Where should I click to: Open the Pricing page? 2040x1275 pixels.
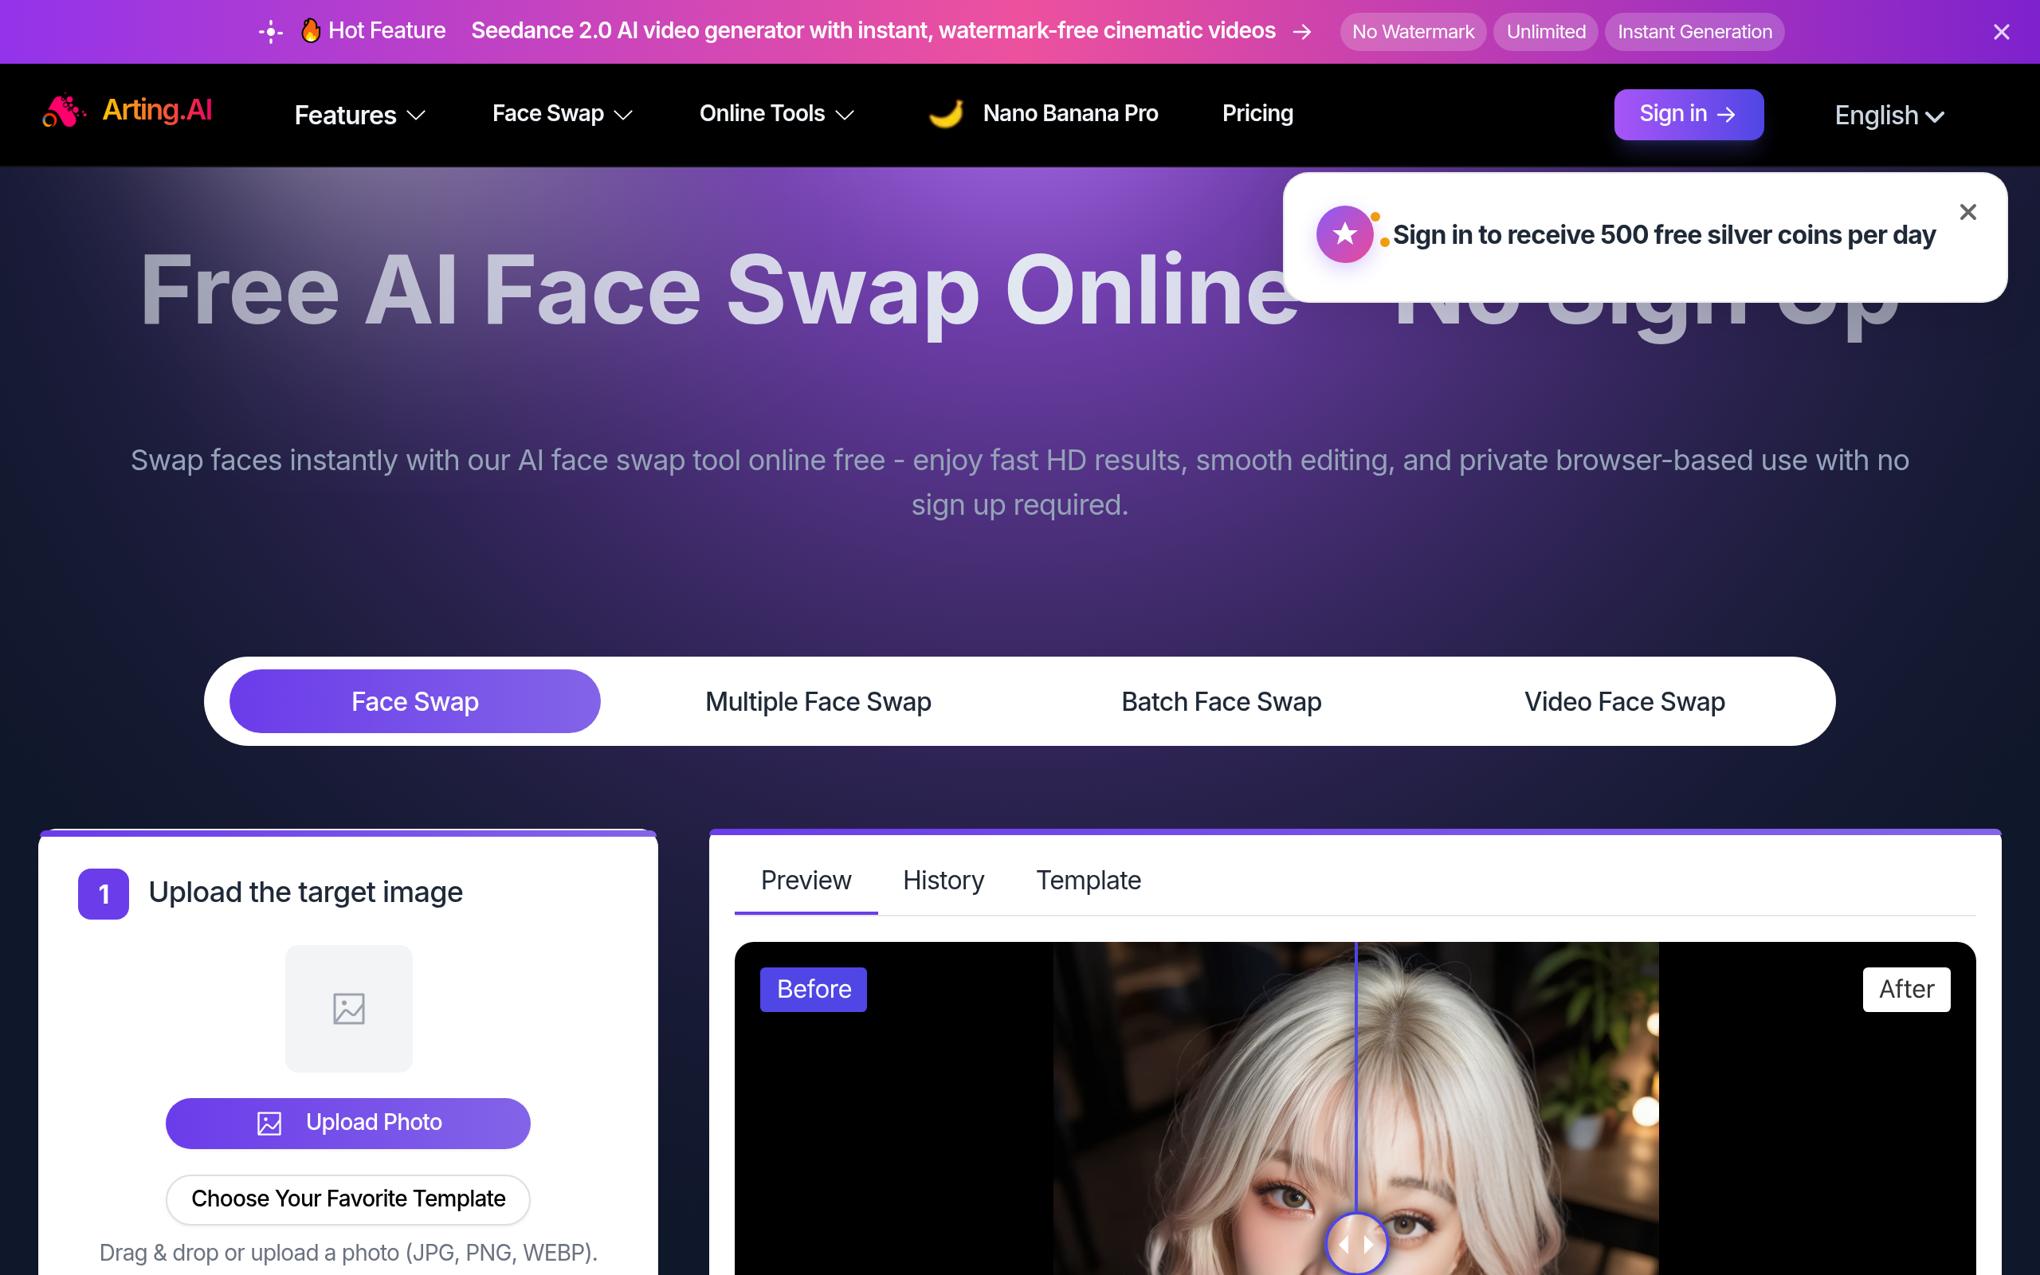coord(1256,114)
